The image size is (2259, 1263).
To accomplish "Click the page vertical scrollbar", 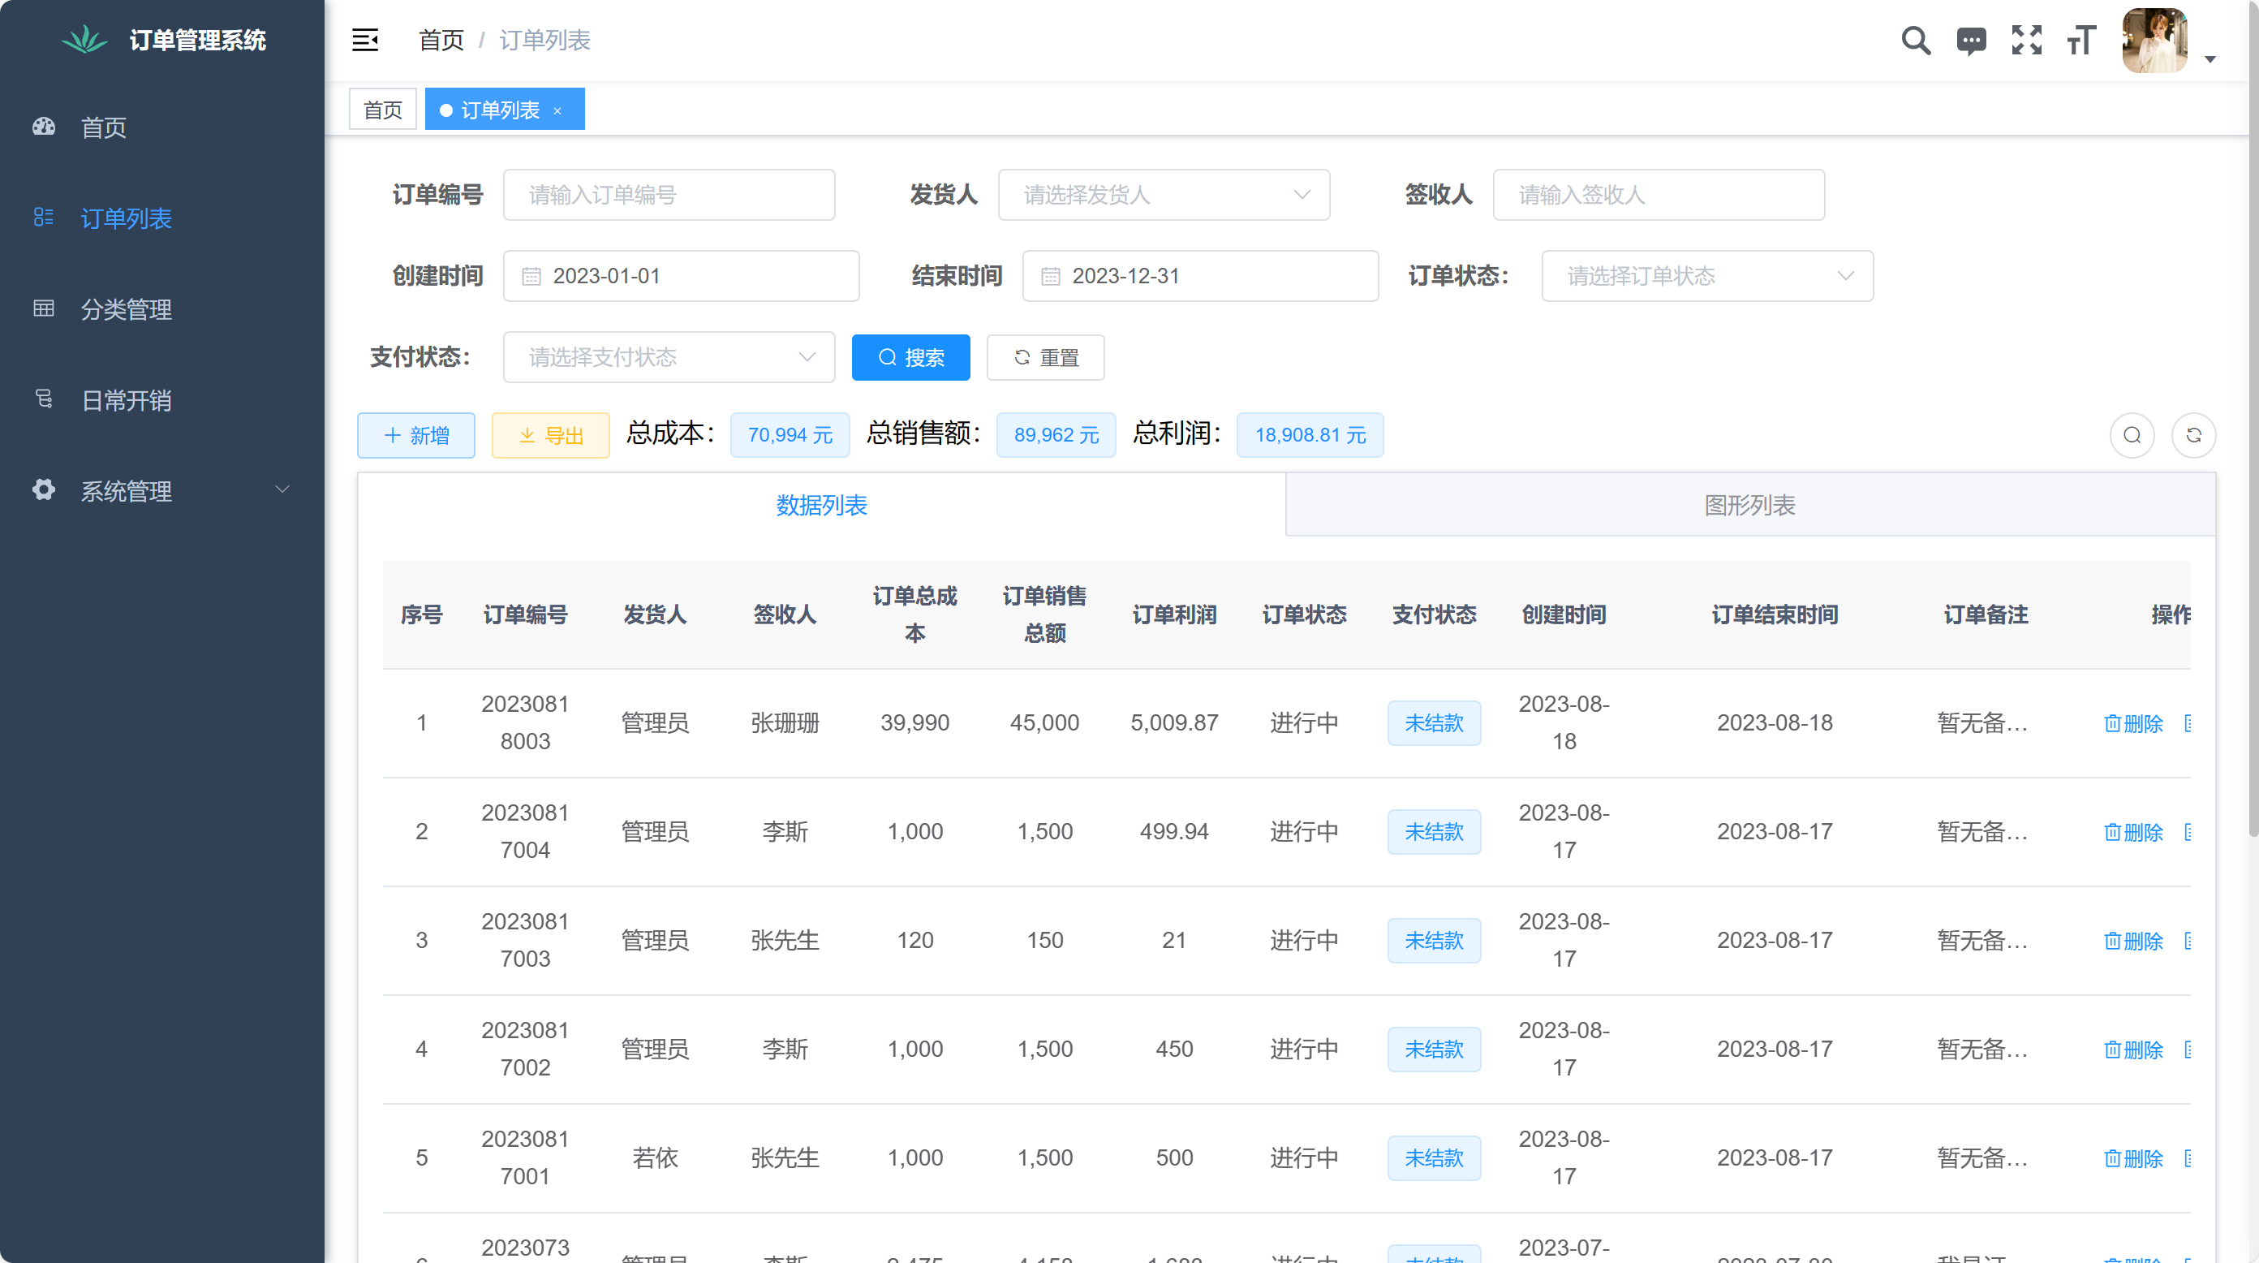I will pyautogui.click(x=2253, y=421).
